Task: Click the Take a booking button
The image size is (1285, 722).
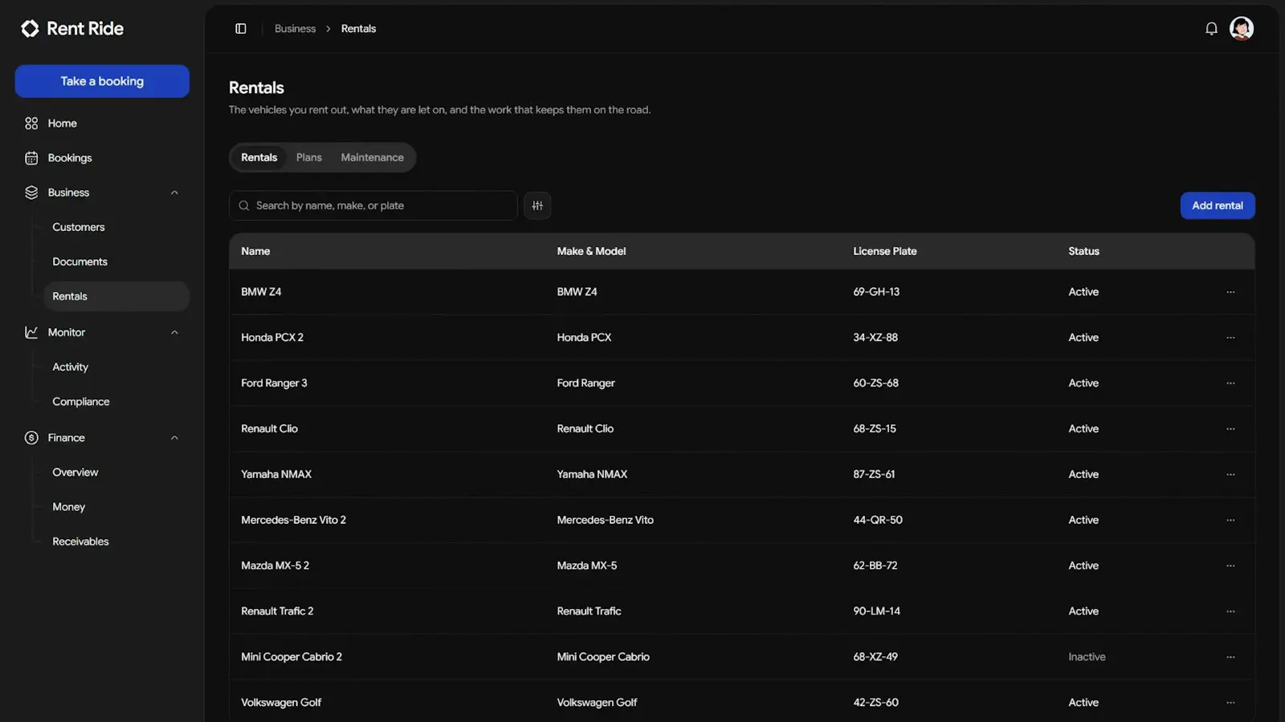Action: point(102,81)
